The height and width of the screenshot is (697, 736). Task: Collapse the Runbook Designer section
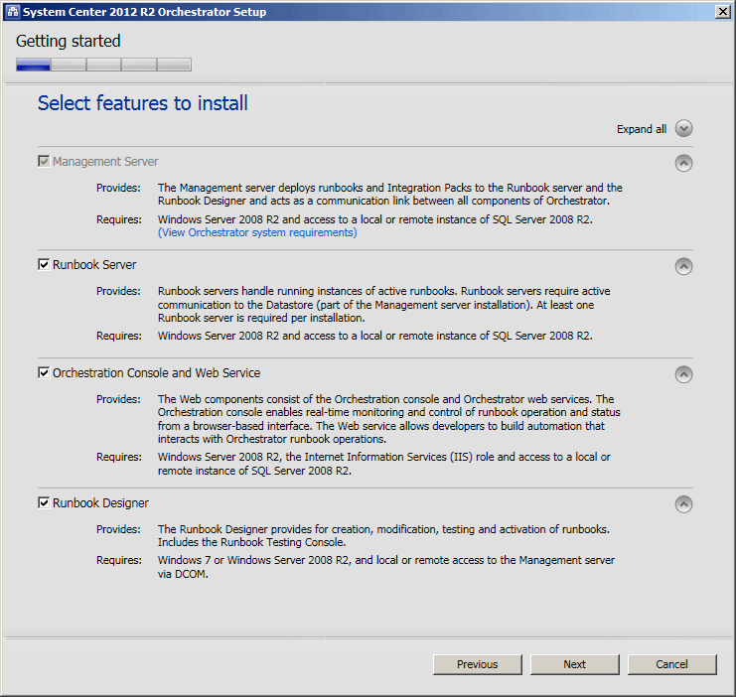683,504
